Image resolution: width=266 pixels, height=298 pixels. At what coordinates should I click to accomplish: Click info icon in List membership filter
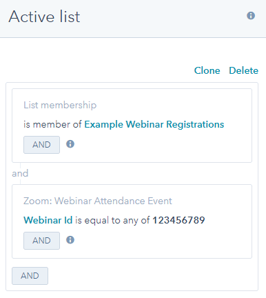coord(70,144)
